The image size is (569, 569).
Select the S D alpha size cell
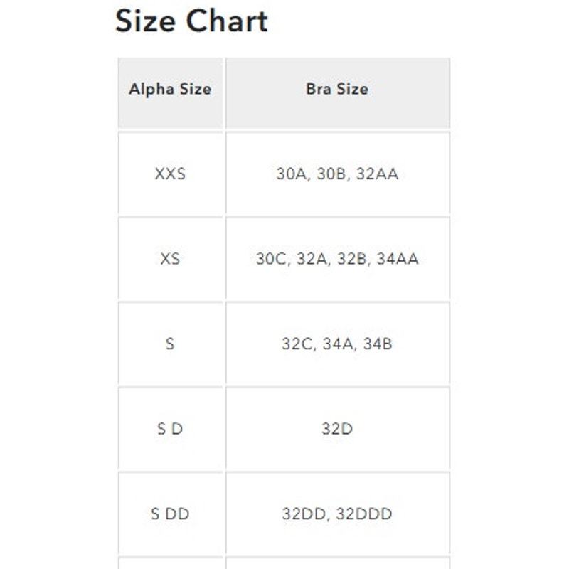click(x=170, y=429)
